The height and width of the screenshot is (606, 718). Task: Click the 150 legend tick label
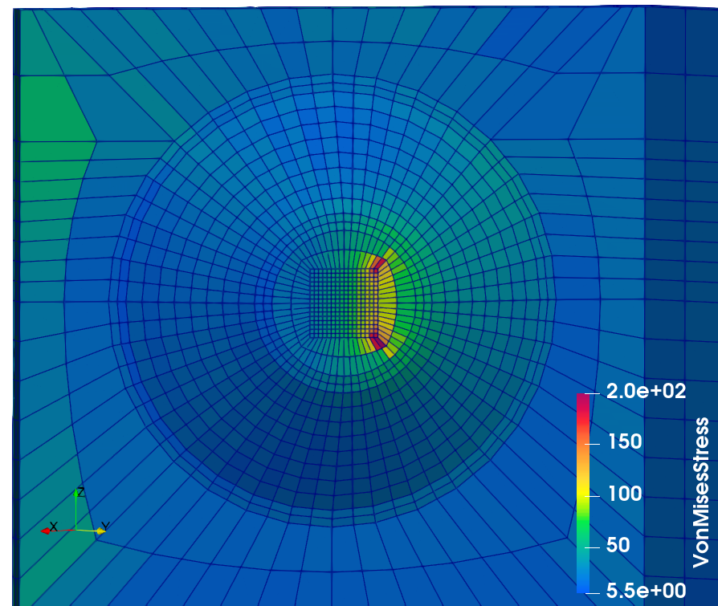(x=625, y=441)
